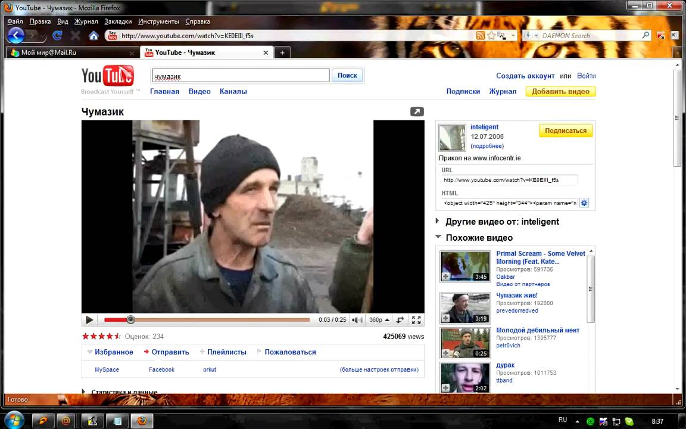This screenshot has width=686, height=429.
Task: Enter fullscreen mode on video
Action: coord(416,320)
